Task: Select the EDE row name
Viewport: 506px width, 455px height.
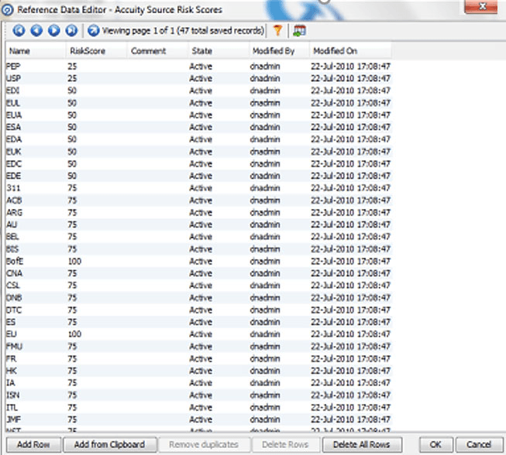Action: [13, 176]
